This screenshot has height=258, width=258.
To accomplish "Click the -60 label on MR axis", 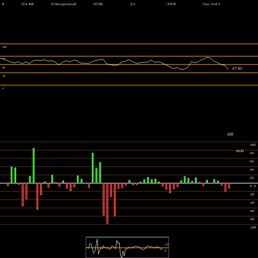I will pyautogui.click(x=252, y=211).
